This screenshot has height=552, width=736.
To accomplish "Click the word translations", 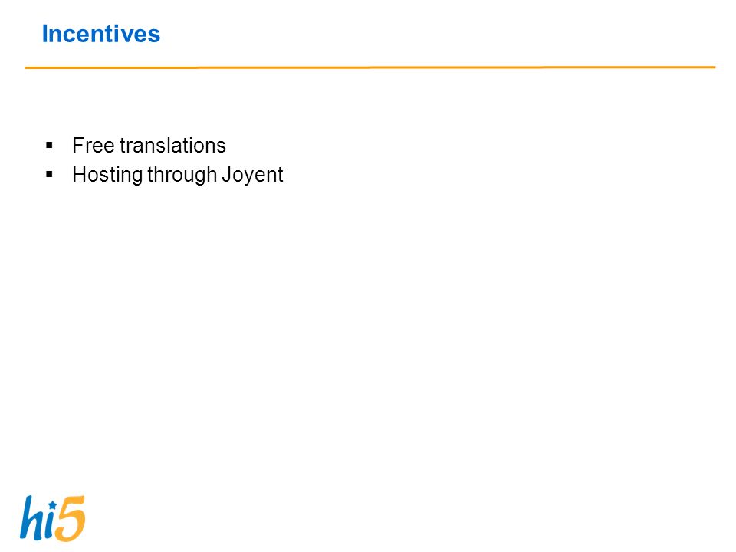I will coord(172,146).
